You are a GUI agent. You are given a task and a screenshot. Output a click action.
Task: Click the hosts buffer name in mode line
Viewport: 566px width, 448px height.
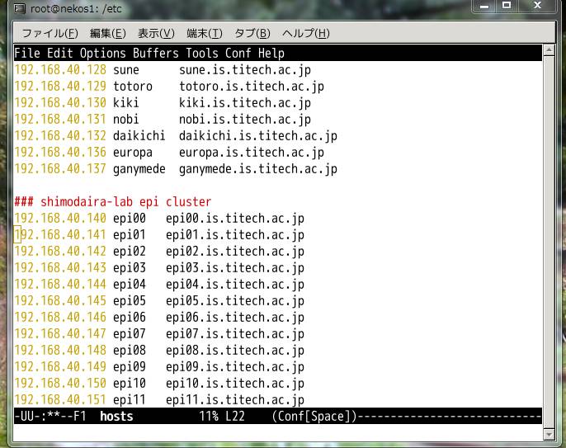coord(116,417)
